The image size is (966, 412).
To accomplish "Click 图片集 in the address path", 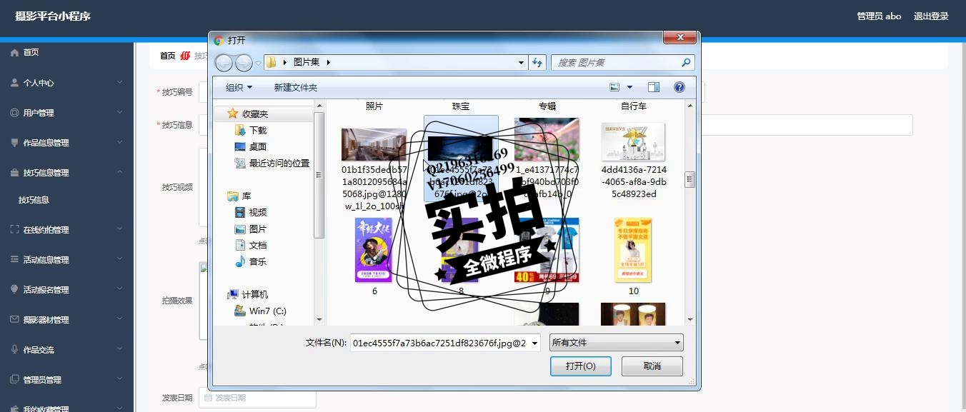I will (x=307, y=62).
